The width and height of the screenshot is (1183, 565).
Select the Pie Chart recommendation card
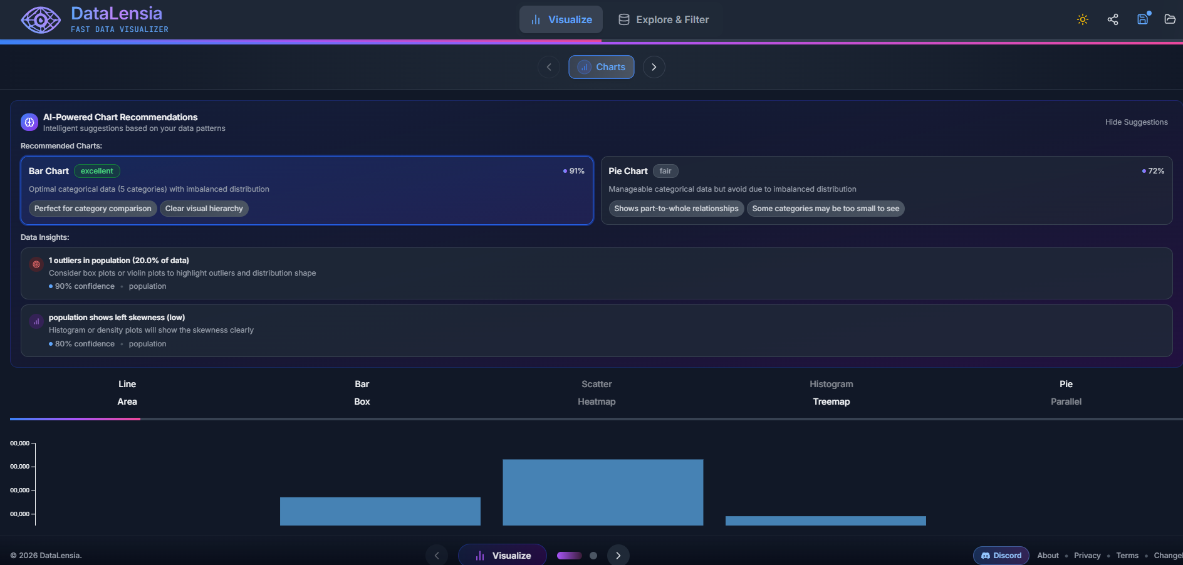click(887, 190)
